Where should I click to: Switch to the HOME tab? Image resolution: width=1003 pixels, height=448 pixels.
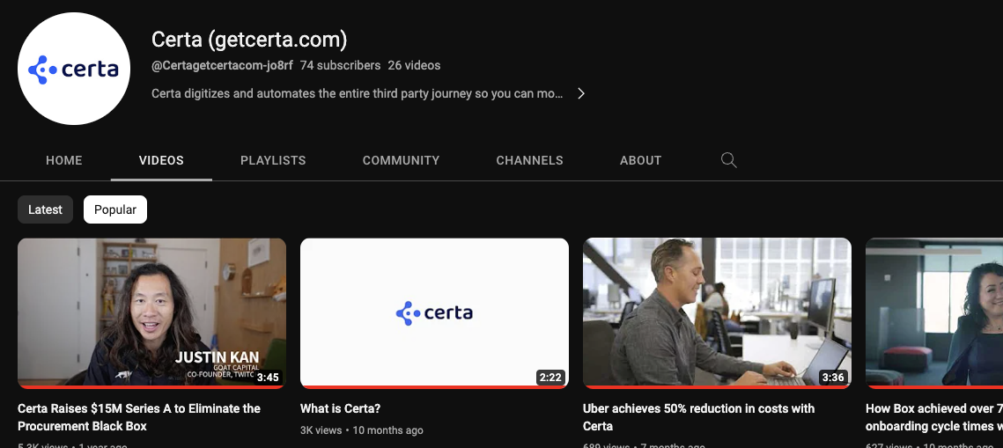pos(64,160)
